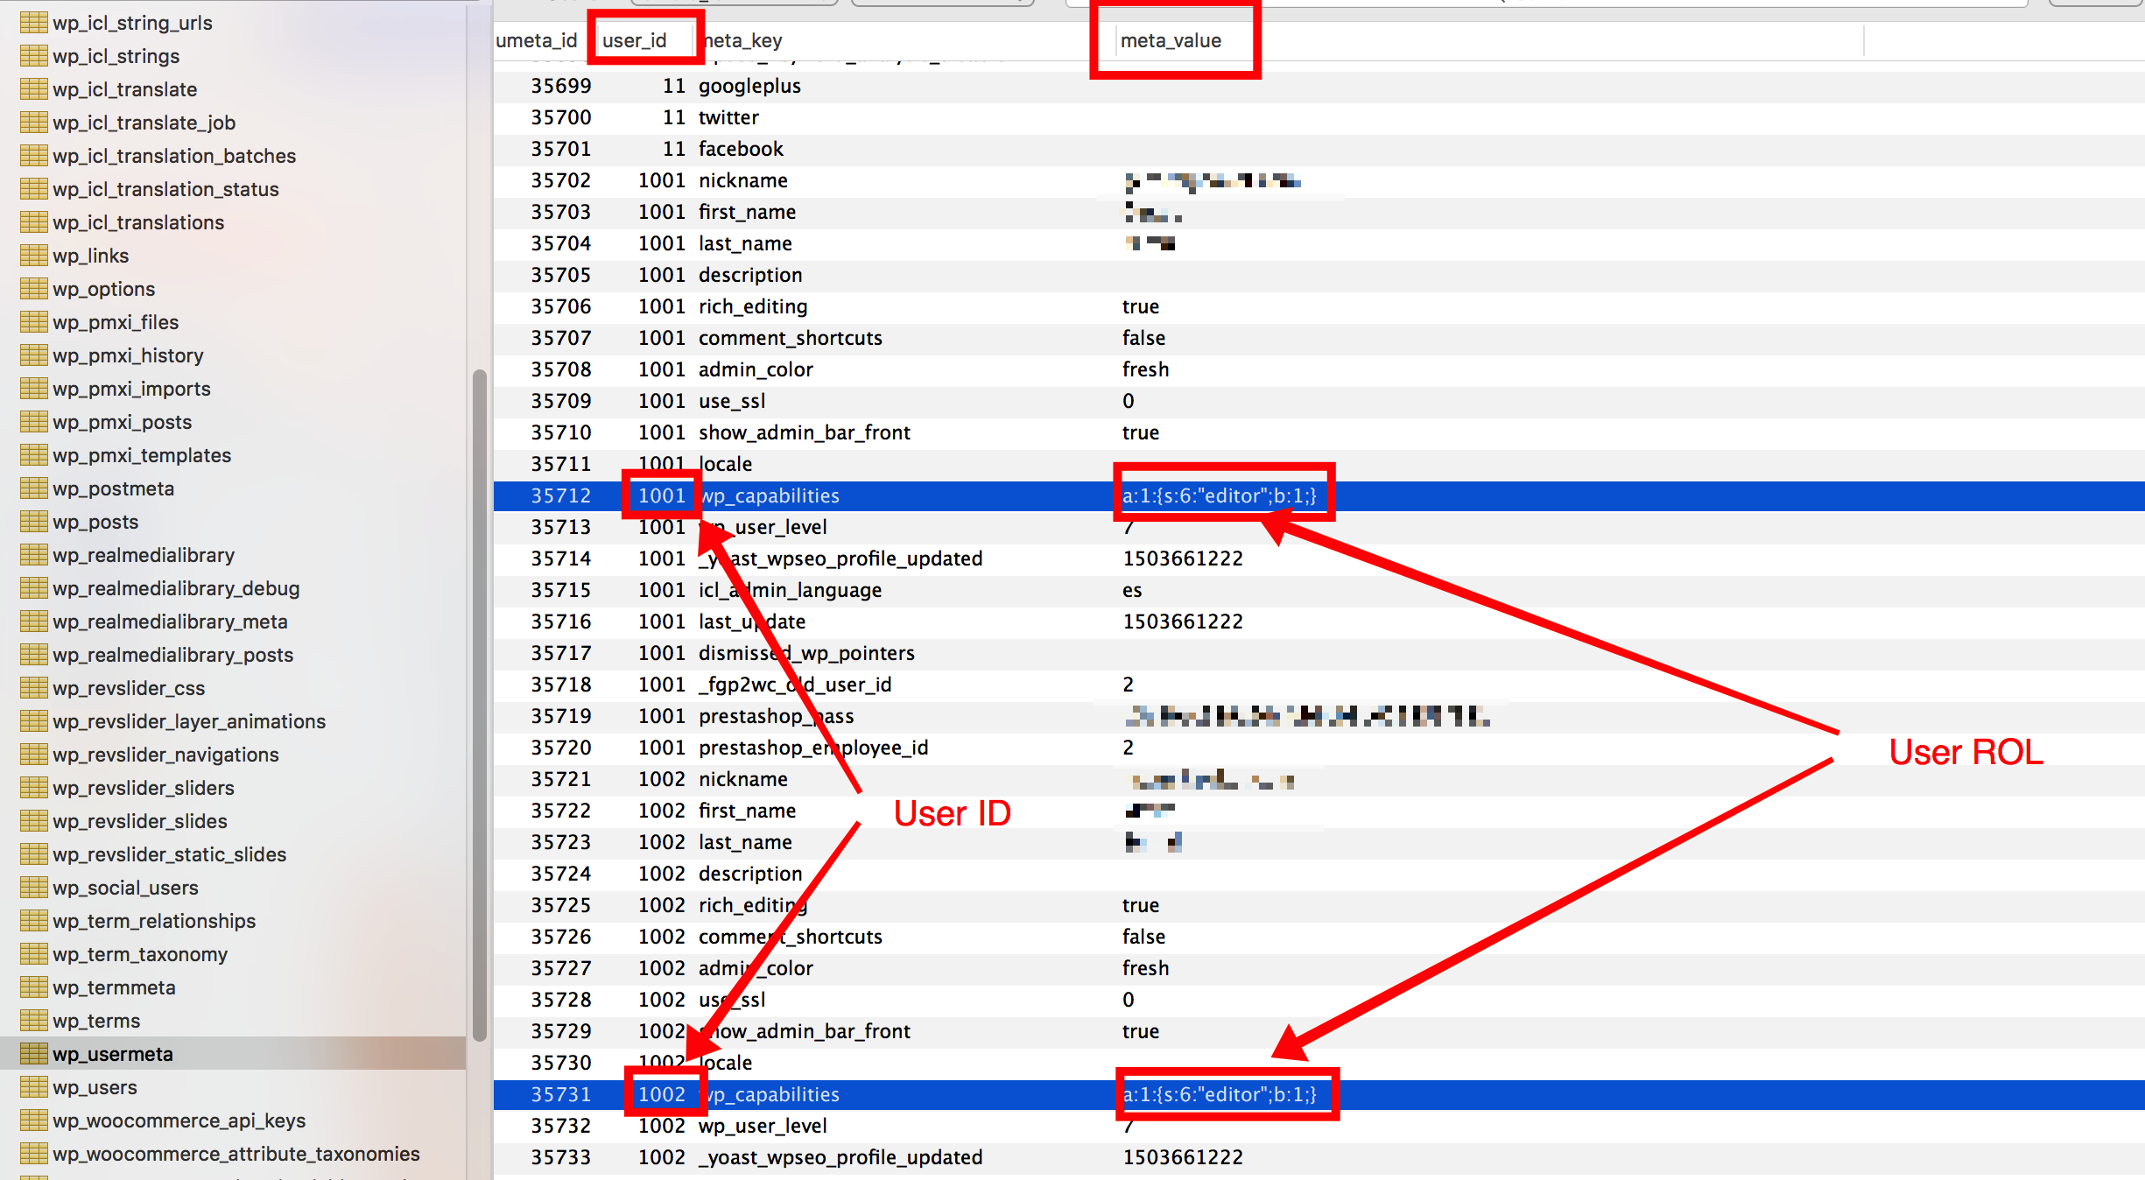Click the table icon next to wp_social_users
2145x1180 pixels.
[33, 888]
